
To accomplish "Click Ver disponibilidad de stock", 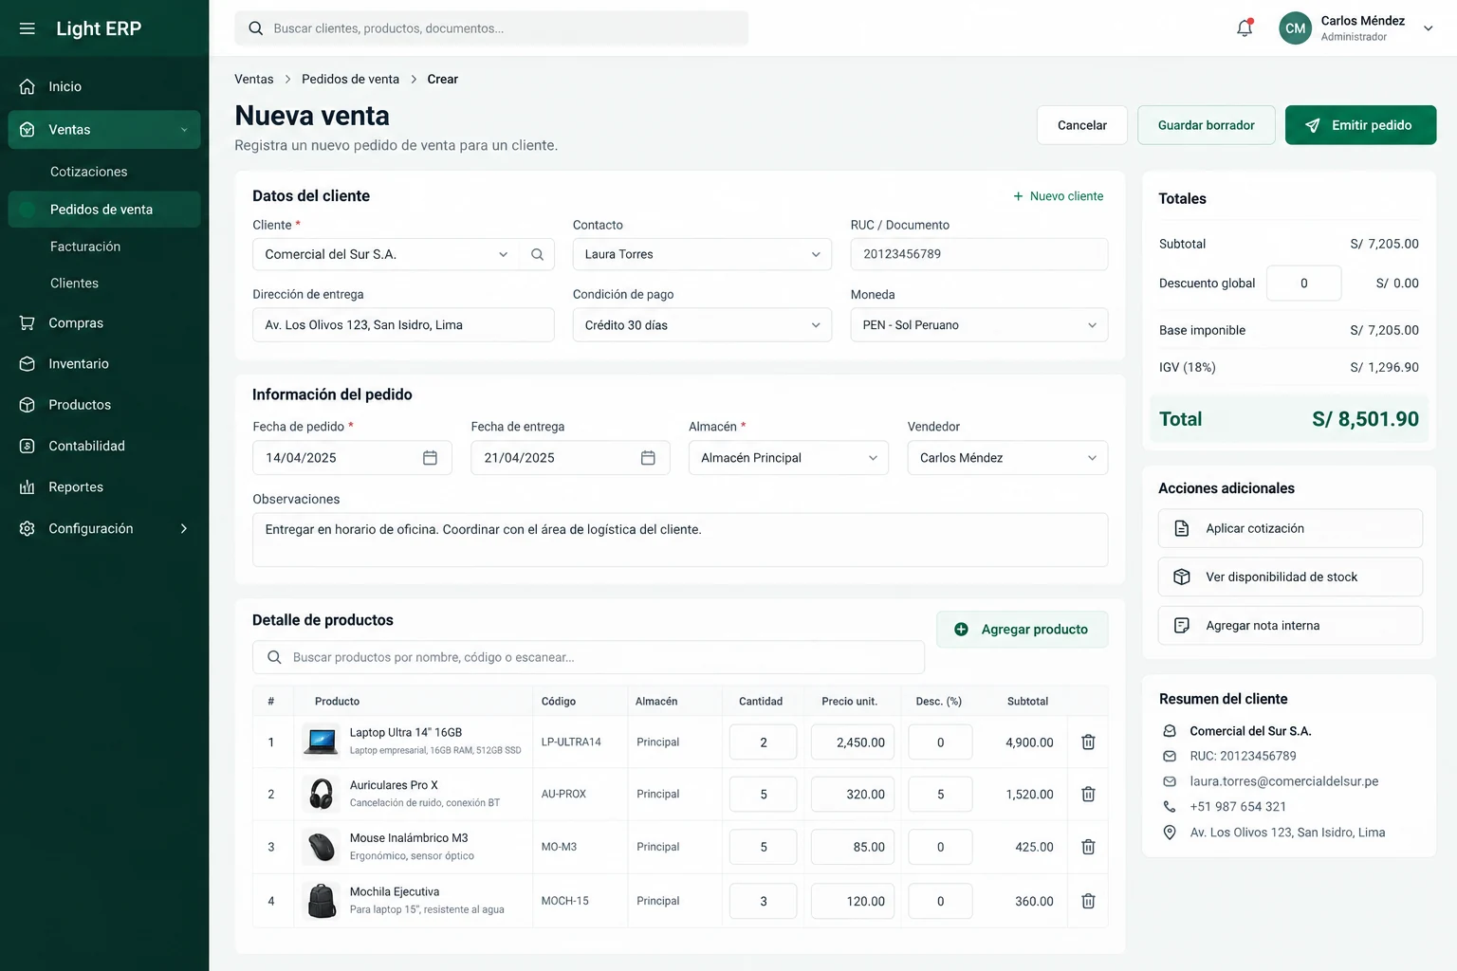I will (1290, 577).
